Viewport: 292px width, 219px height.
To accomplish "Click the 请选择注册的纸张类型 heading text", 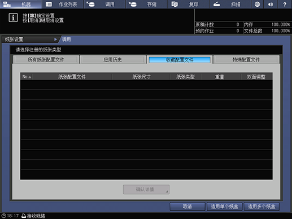I will coord(38,50).
